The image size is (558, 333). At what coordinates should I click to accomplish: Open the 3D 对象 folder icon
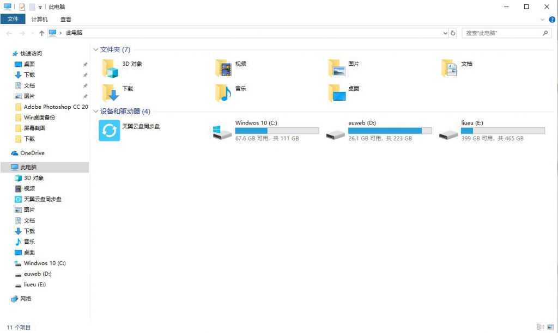click(110, 69)
